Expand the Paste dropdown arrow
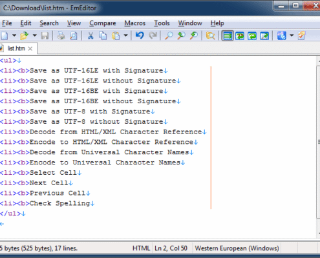The width and height of the screenshot is (320, 258). (x=126, y=35)
